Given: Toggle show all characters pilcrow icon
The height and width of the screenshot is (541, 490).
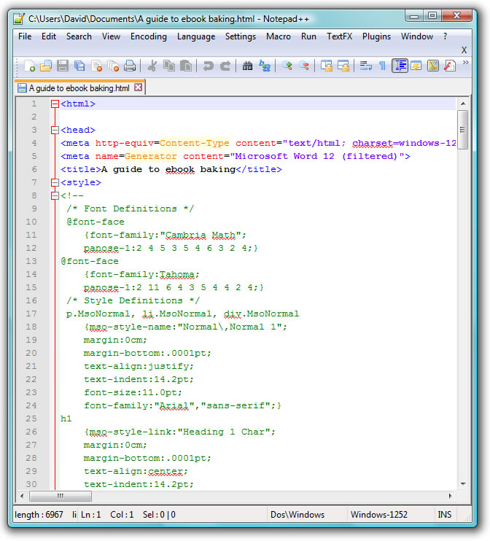Looking at the screenshot, I should [382, 66].
